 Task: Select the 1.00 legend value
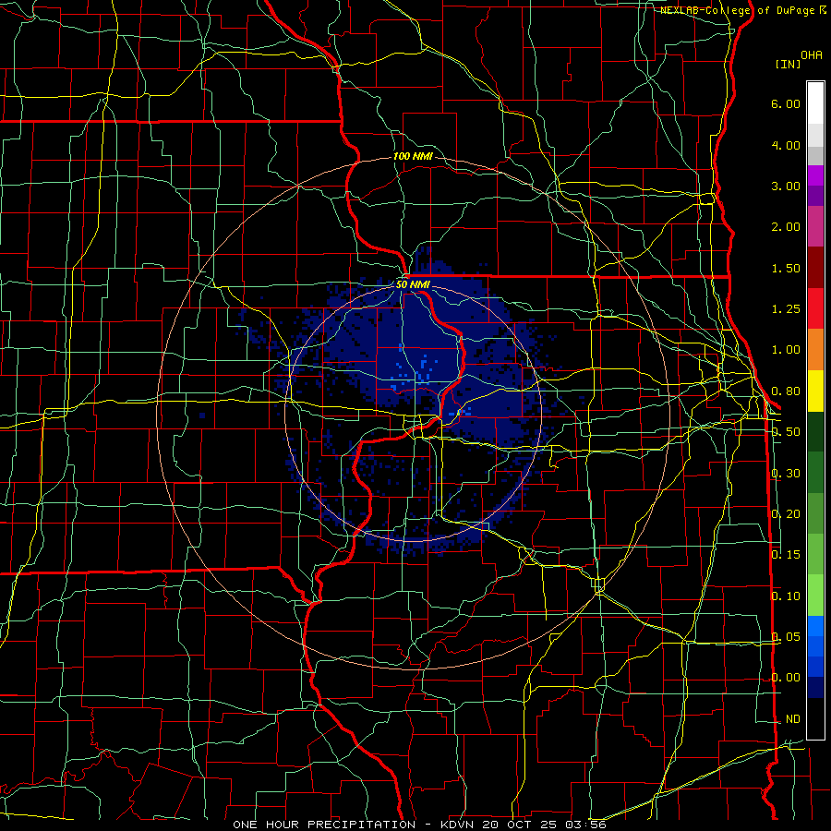pos(786,350)
